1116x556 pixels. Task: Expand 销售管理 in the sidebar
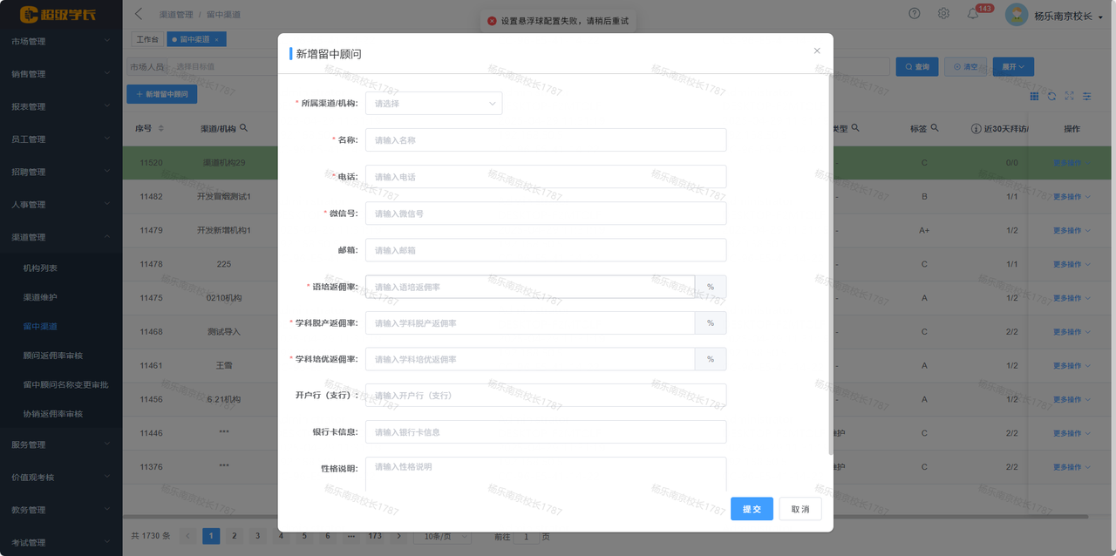61,74
